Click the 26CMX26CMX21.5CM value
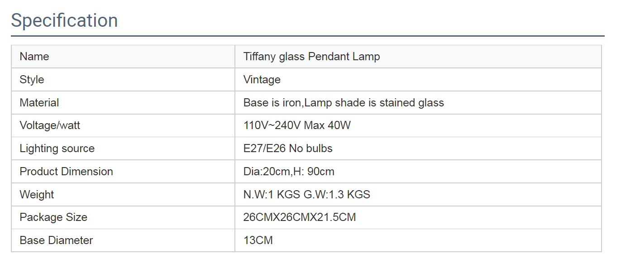This screenshot has width=621, height=259. point(300,217)
